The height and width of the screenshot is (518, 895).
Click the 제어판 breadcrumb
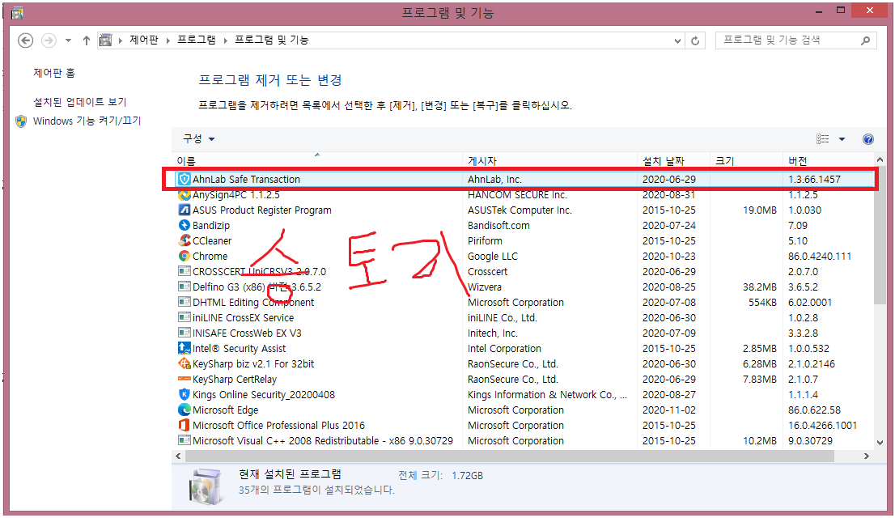click(x=144, y=40)
